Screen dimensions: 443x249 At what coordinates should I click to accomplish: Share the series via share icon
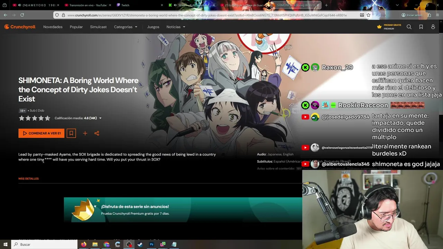click(x=97, y=133)
